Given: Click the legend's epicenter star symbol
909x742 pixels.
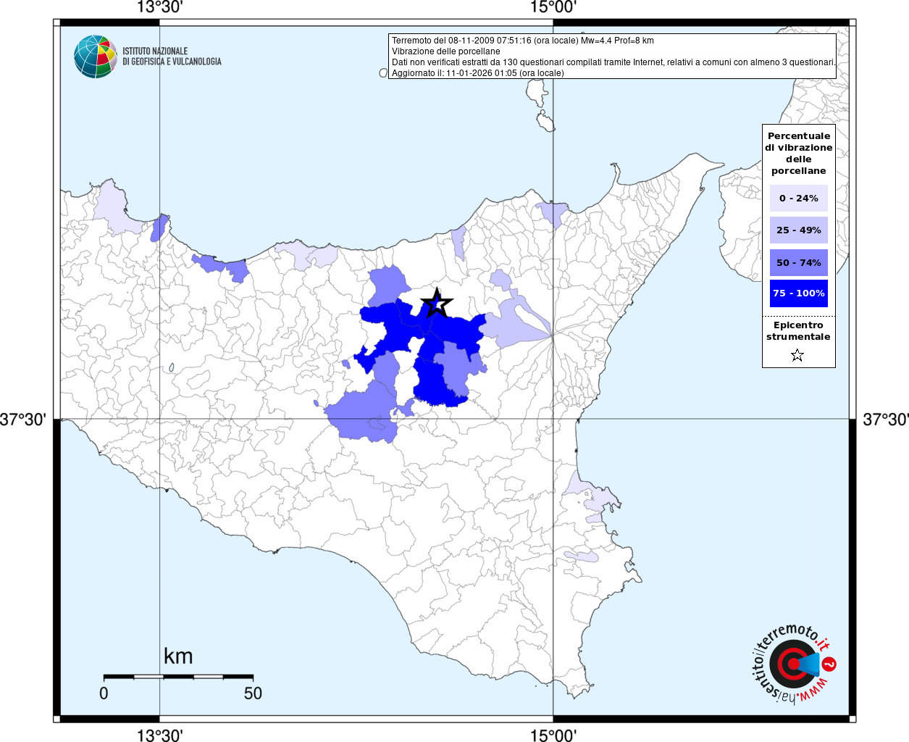Looking at the screenshot, I should point(797,355).
